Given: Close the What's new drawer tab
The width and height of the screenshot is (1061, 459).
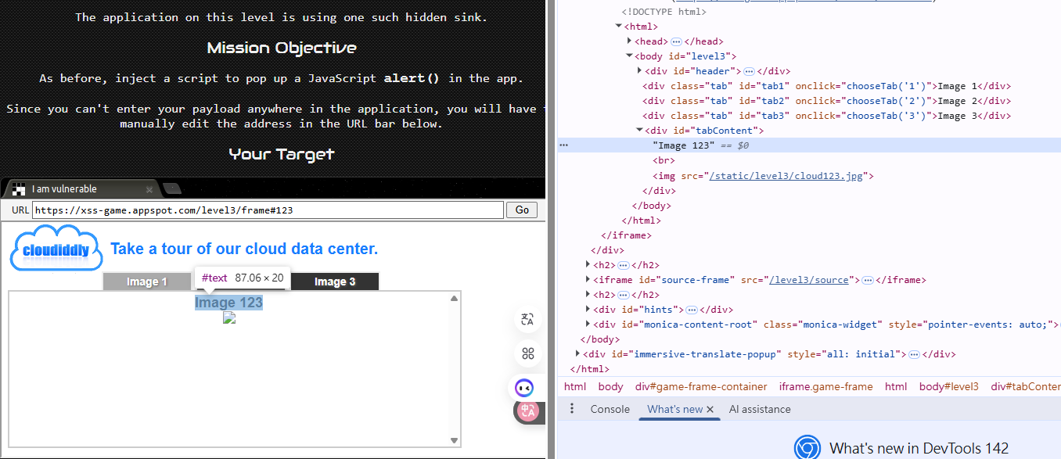Looking at the screenshot, I should (710, 410).
